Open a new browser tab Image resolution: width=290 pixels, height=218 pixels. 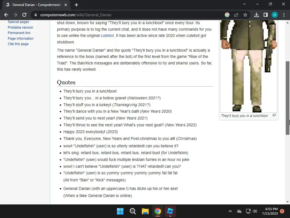76,5
